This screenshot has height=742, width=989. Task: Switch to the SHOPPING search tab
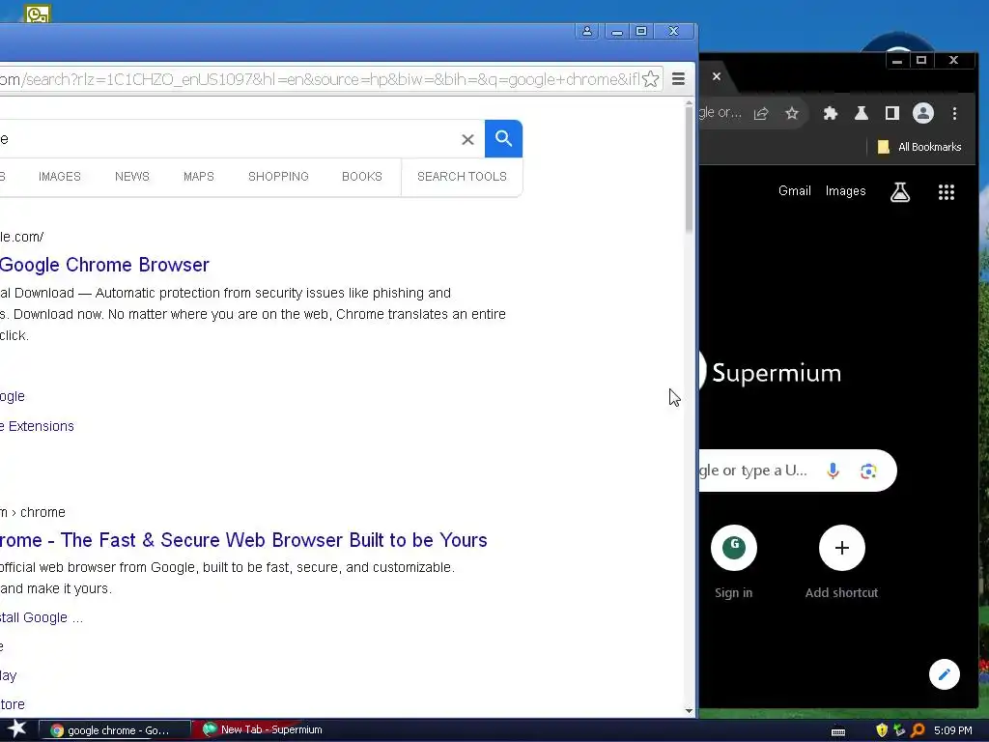click(278, 177)
